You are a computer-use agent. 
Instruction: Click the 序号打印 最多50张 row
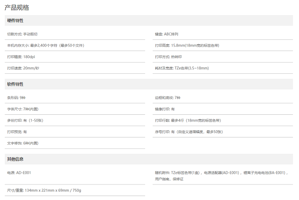tap(223, 132)
